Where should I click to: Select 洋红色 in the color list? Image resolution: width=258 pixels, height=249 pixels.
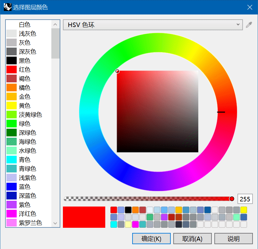tap(29, 214)
